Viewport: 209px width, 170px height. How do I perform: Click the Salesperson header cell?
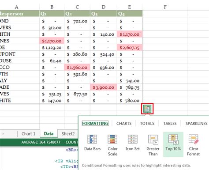click(x=19, y=14)
